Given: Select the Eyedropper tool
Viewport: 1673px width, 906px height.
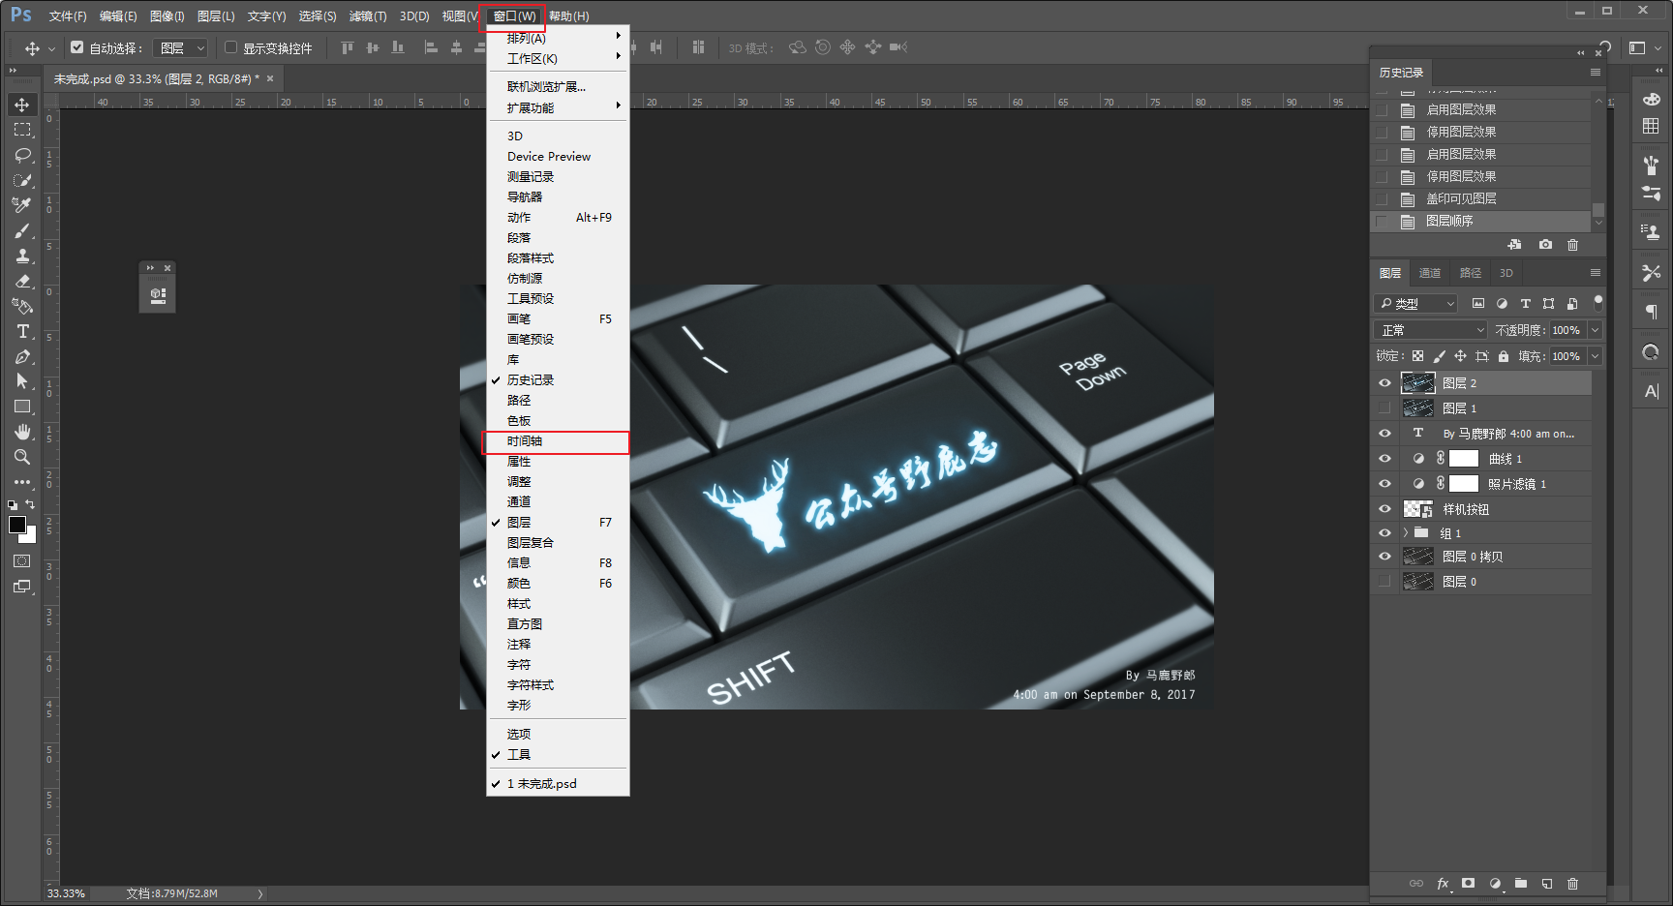Looking at the screenshot, I should 22,205.
